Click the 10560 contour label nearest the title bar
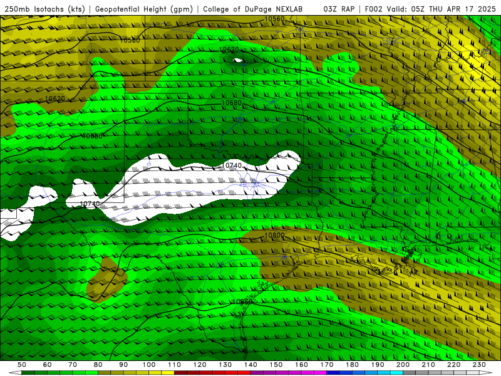Image resolution: width=501 pixels, height=376 pixels. (274, 19)
